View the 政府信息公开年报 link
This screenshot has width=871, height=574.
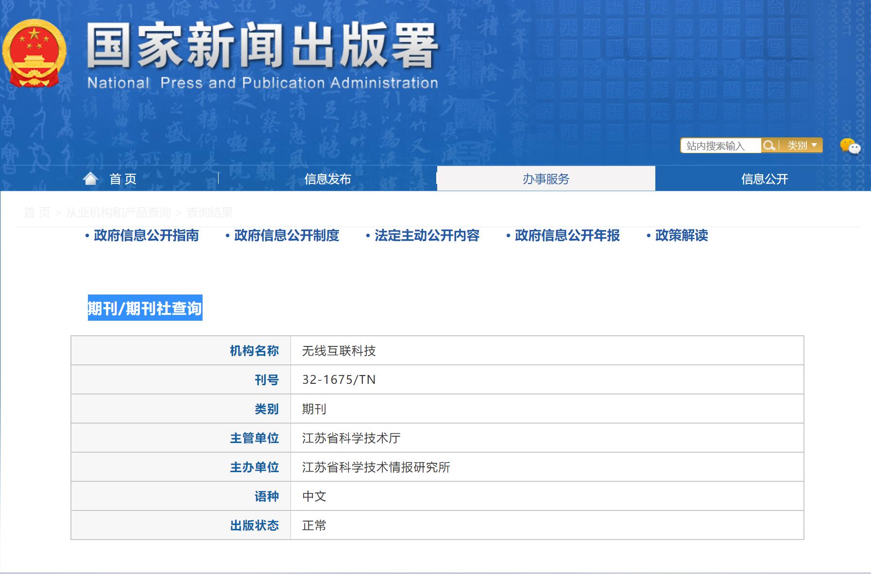coord(567,235)
